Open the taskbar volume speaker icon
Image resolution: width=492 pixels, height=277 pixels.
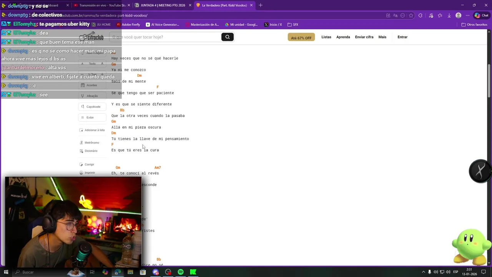pyautogui.click(x=448, y=272)
